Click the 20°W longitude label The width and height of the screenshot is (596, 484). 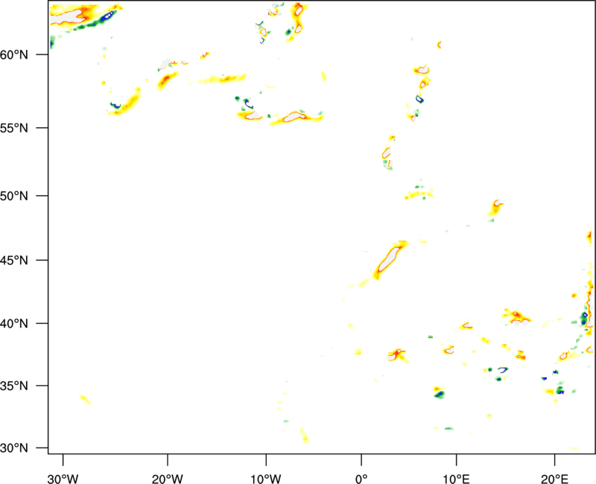coord(167,479)
